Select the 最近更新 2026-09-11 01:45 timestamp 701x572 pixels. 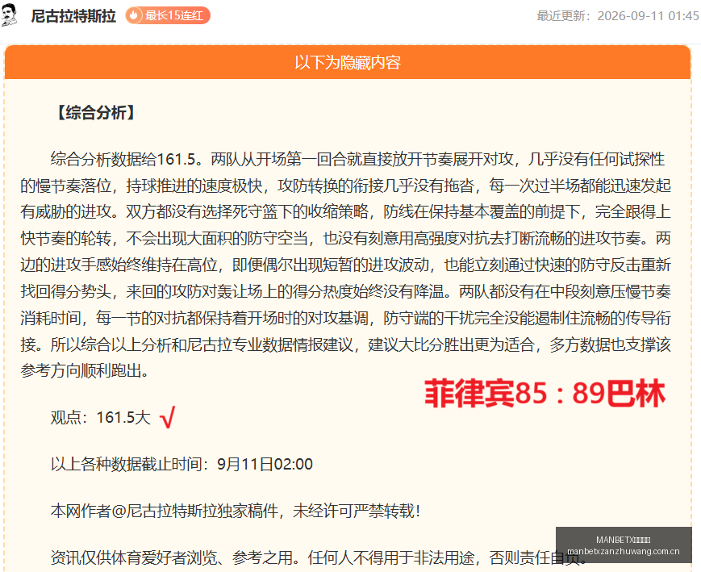tap(617, 15)
